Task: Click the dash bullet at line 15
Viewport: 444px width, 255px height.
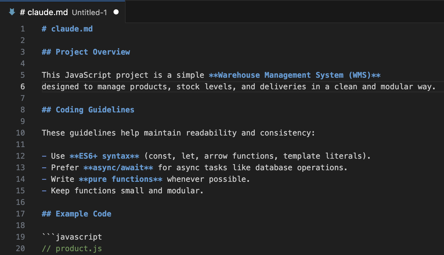Action: pyautogui.click(x=44, y=190)
